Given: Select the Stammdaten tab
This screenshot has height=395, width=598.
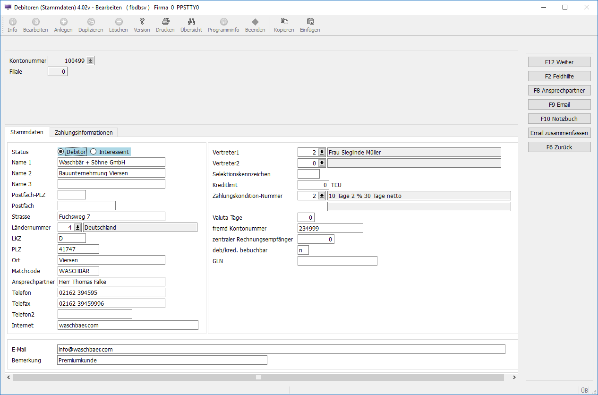Looking at the screenshot, I should click(27, 132).
